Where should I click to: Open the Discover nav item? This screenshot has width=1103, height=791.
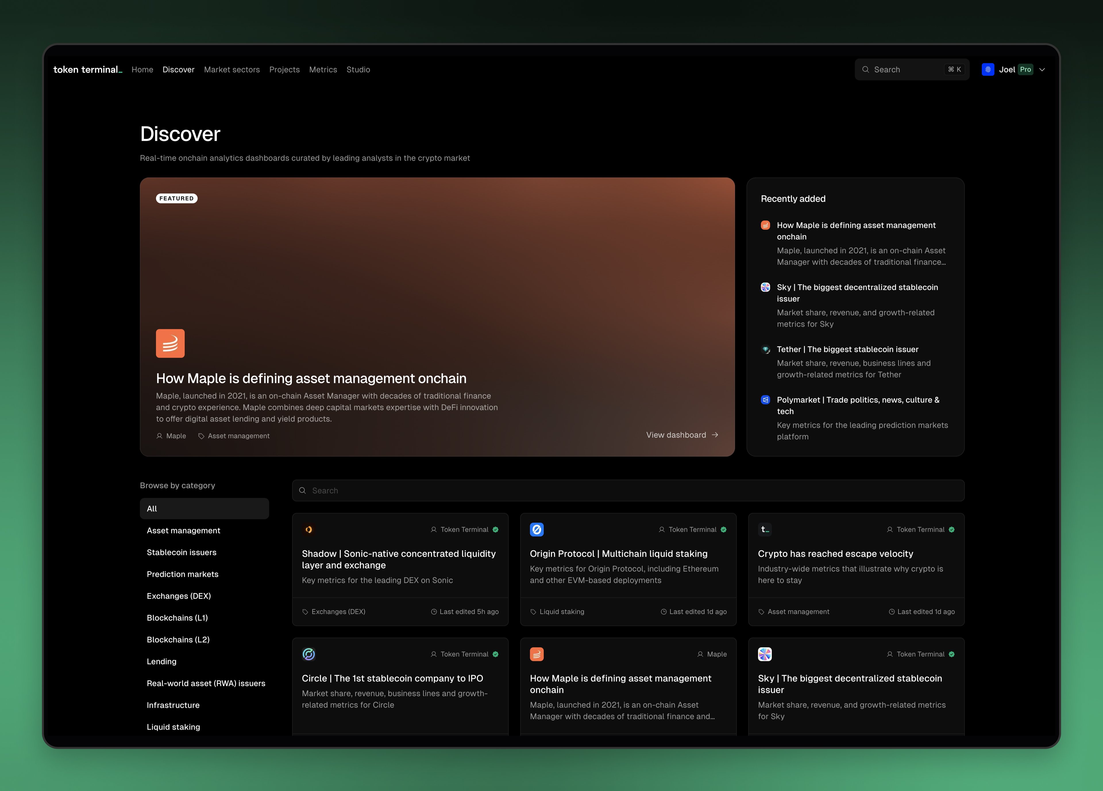178,70
